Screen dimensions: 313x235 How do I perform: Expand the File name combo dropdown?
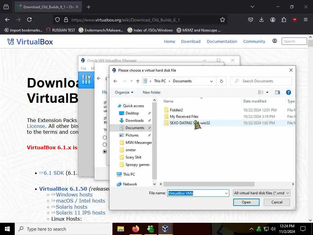[226, 193]
